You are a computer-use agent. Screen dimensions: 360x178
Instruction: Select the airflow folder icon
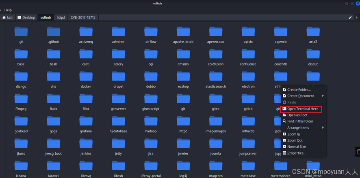[151, 32]
